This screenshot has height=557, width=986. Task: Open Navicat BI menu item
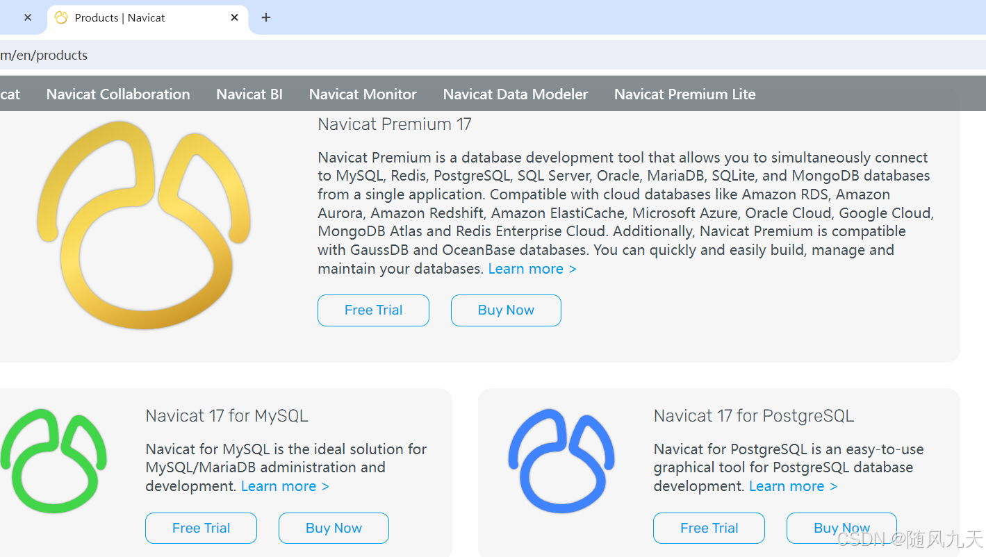coord(249,94)
